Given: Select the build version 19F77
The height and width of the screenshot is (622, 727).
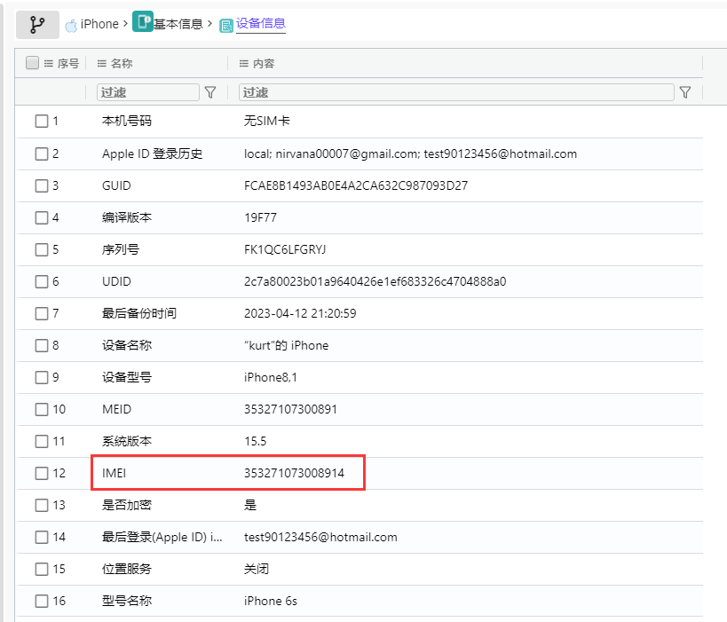Looking at the screenshot, I should (x=260, y=218).
